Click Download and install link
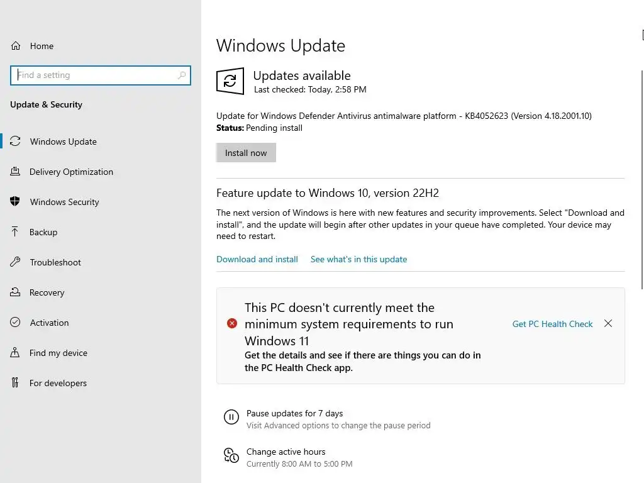 click(x=257, y=259)
